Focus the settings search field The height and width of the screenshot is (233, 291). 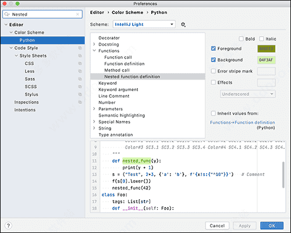point(42,15)
